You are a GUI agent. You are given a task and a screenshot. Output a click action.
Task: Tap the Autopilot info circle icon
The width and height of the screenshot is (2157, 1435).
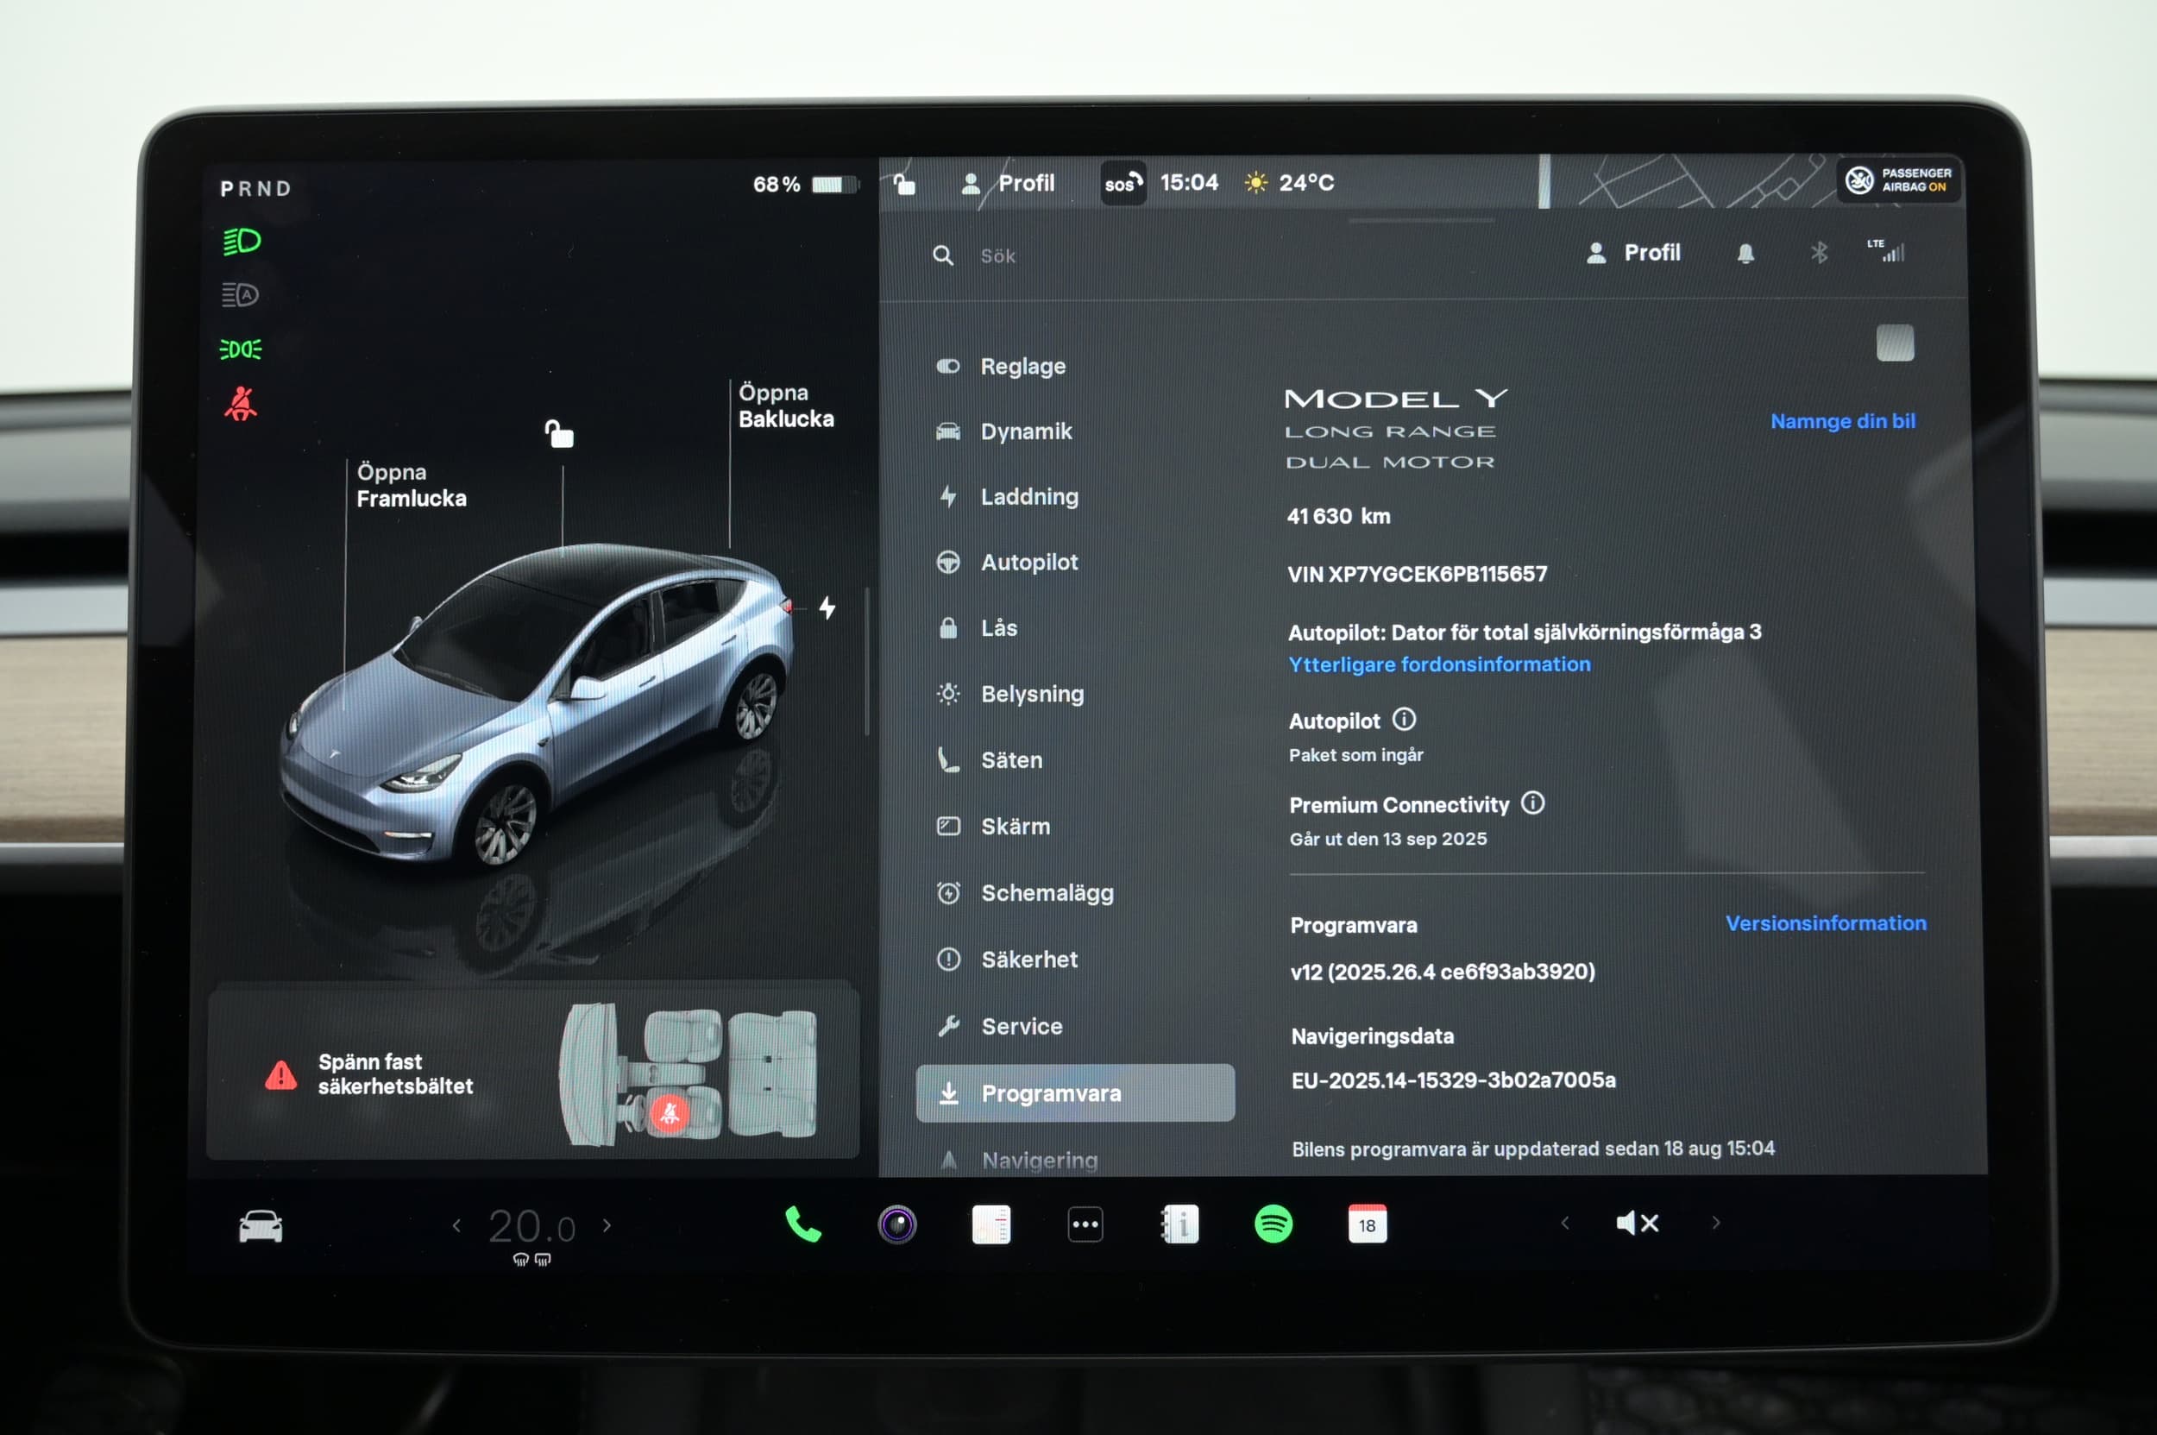[x=1404, y=720]
